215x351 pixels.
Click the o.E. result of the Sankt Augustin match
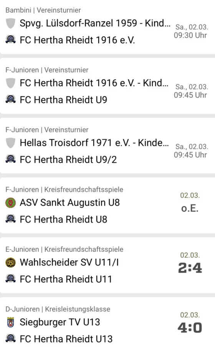(190, 209)
